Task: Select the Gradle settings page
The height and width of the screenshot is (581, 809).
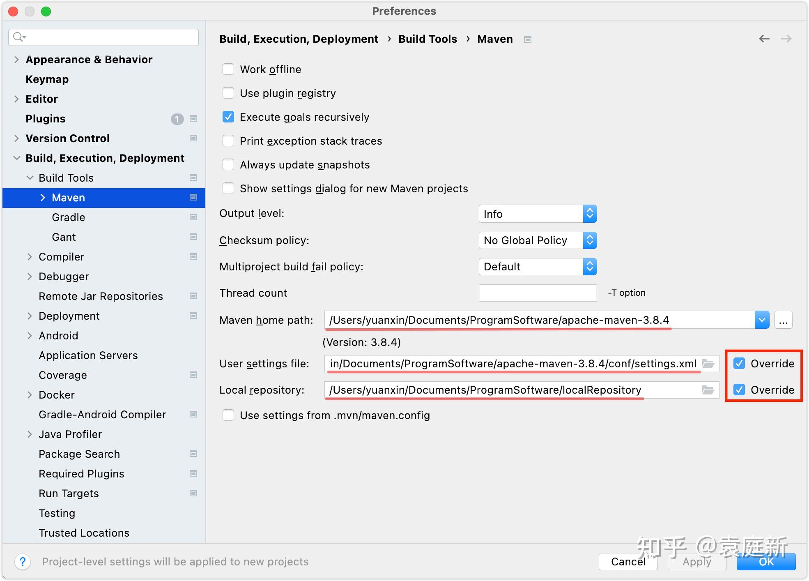Action: coord(68,217)
